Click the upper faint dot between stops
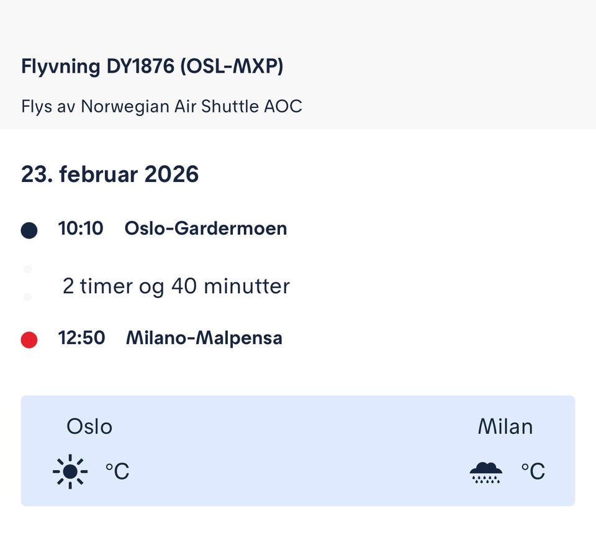This screenshot has height=534, width=596. tap(27, 269)
